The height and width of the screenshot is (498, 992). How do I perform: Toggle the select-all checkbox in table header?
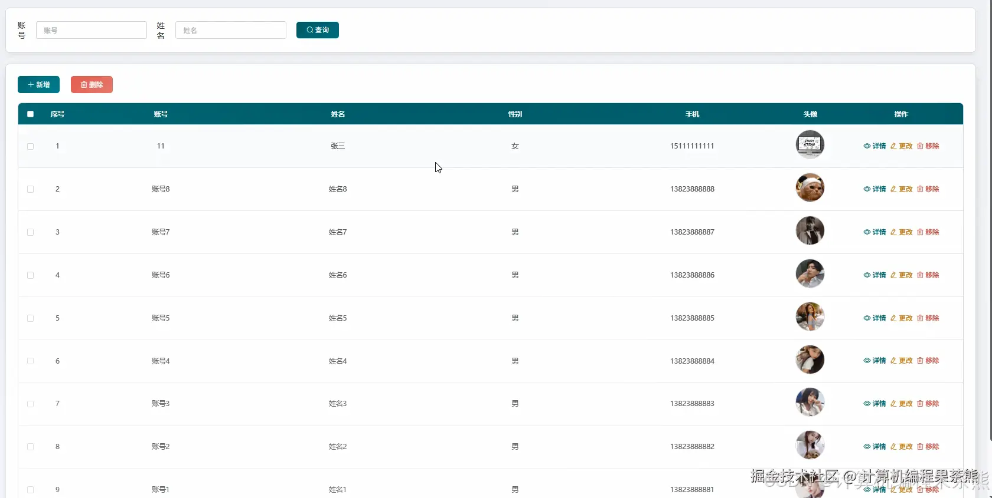coord(31,114)
